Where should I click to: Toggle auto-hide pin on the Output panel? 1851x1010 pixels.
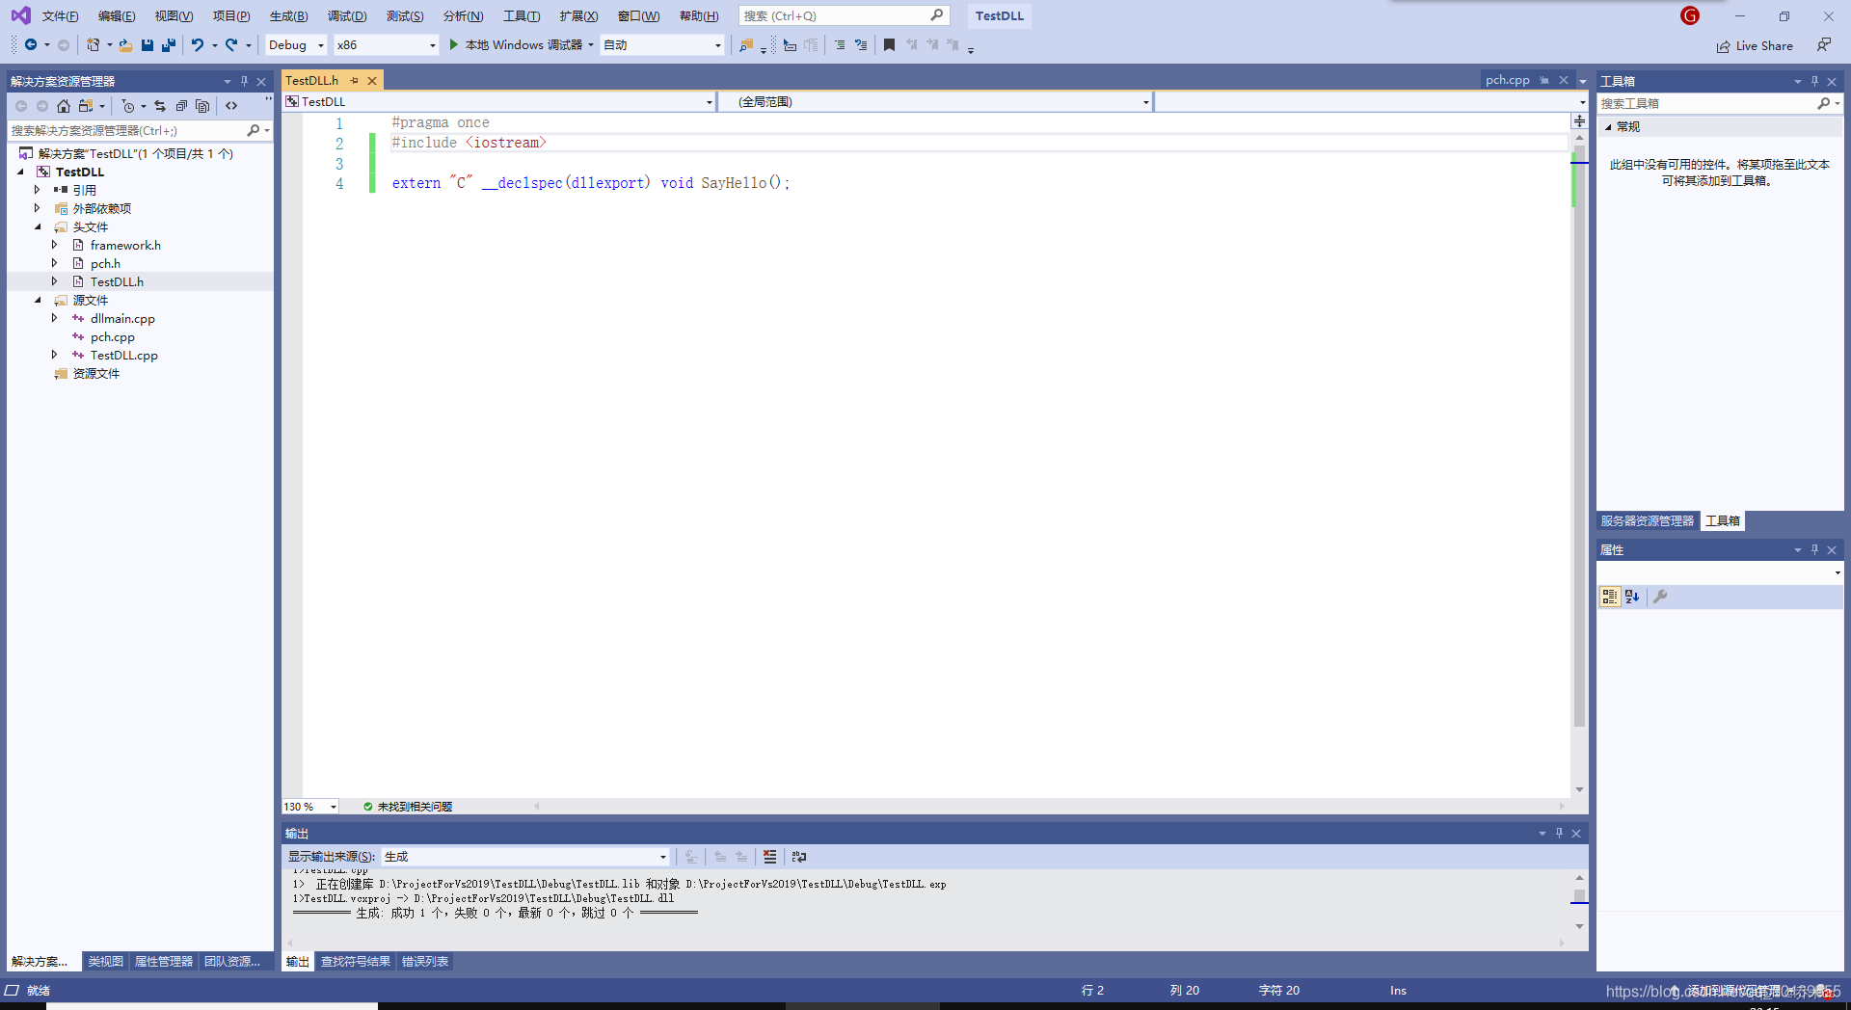click(1559, 833)
